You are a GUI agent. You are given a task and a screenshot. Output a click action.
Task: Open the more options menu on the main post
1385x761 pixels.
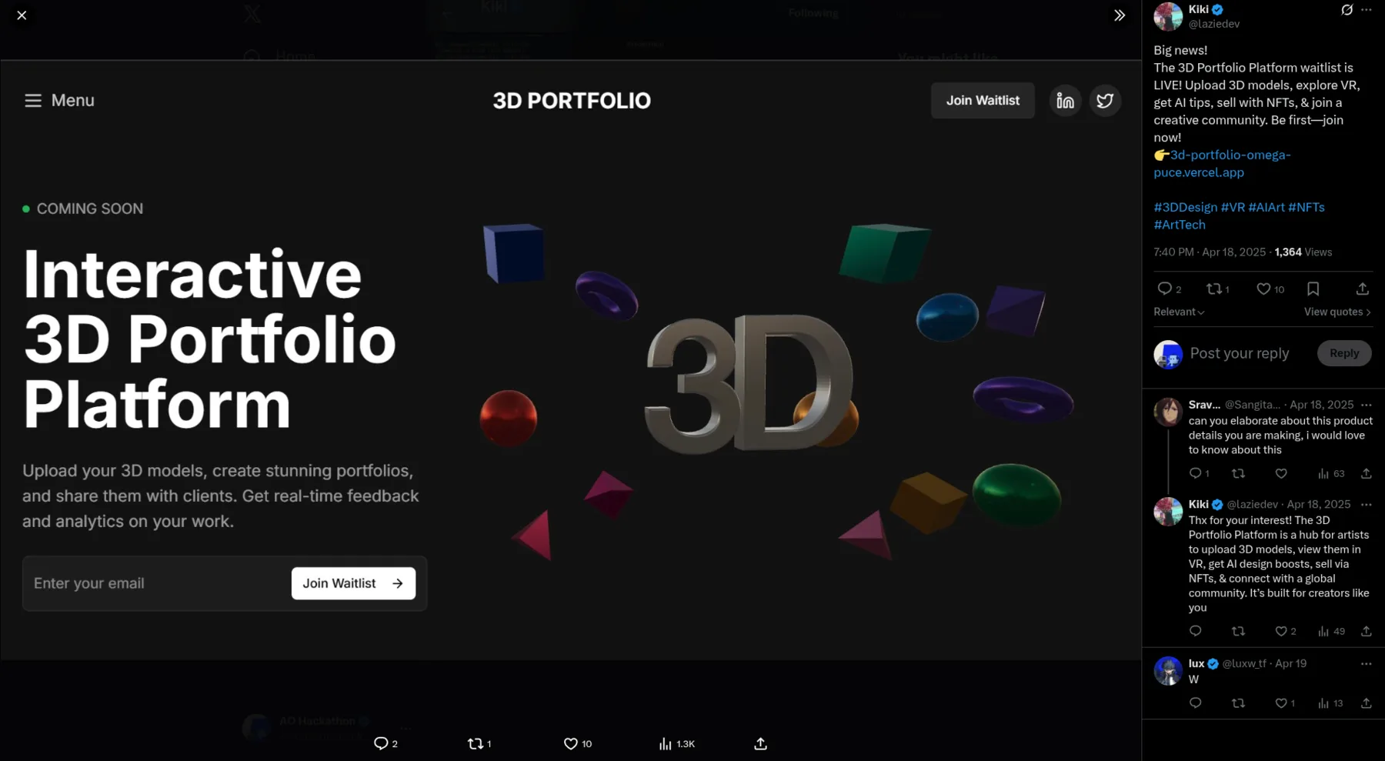point(1367,10)
